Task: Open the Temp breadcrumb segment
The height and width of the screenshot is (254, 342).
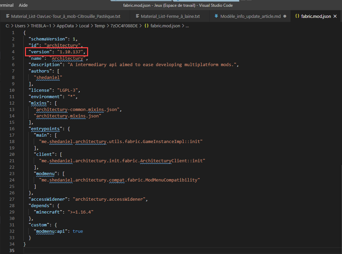Action: (x=100, y=26)
